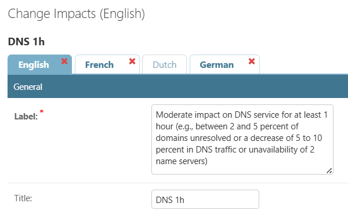Grab the Label textarea resize handle
Image resolution: width=348 pixels, height=214 pixels.
329,171
